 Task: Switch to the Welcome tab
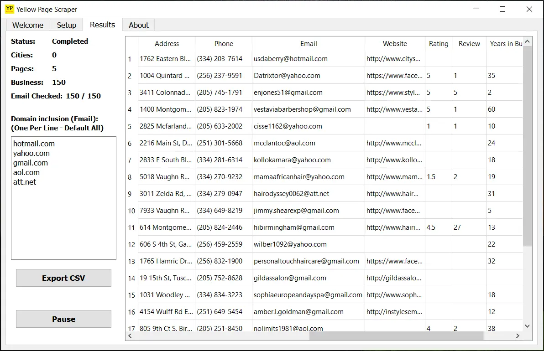28,25
